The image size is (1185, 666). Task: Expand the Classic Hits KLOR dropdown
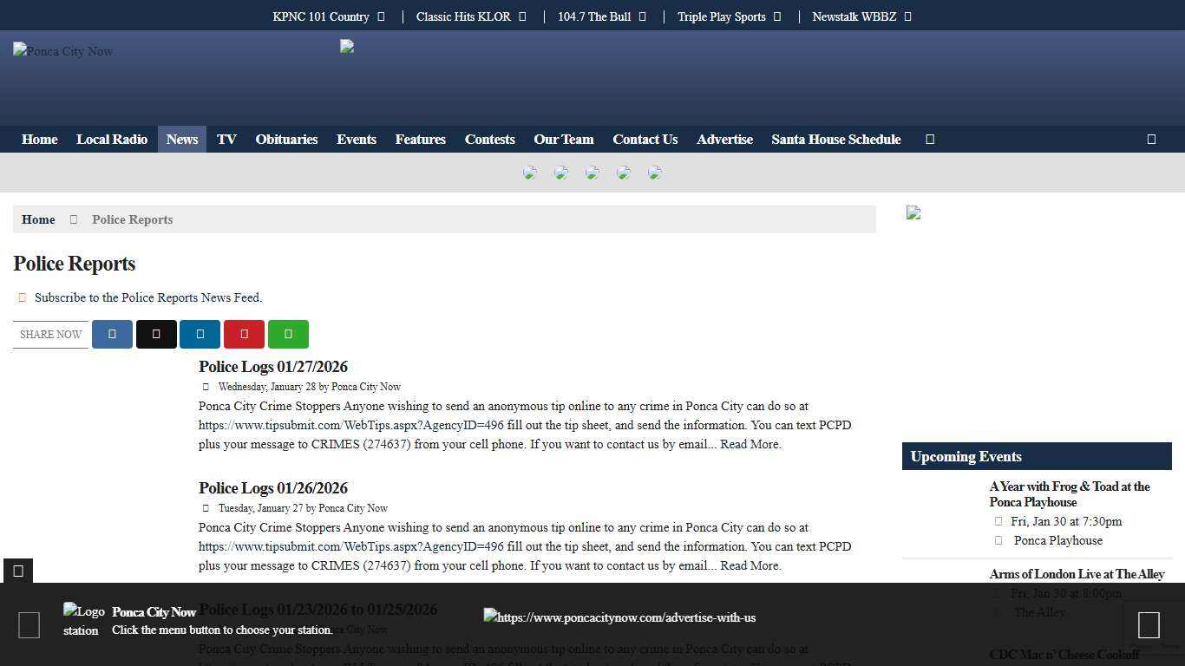[522, 16]
